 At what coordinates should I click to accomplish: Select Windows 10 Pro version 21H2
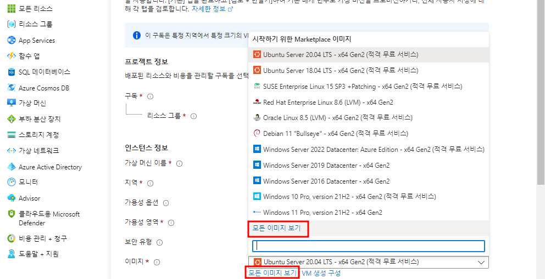tap(369, 197)
